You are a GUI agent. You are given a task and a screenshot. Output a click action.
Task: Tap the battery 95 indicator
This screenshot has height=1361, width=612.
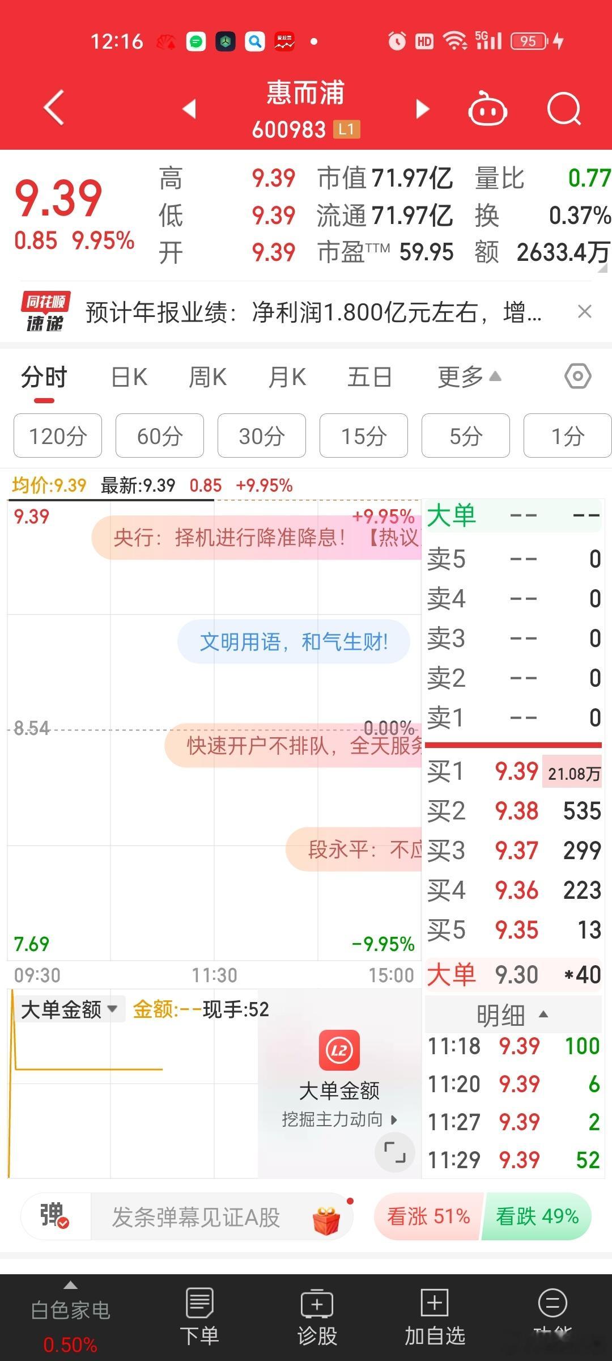(529, 41)
